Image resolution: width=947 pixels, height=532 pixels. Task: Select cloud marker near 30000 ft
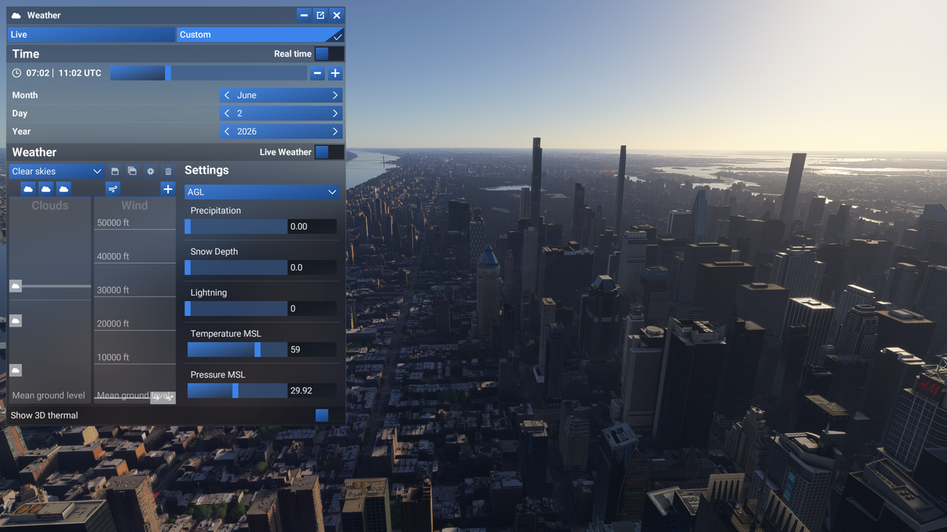[x=16, y=286]
